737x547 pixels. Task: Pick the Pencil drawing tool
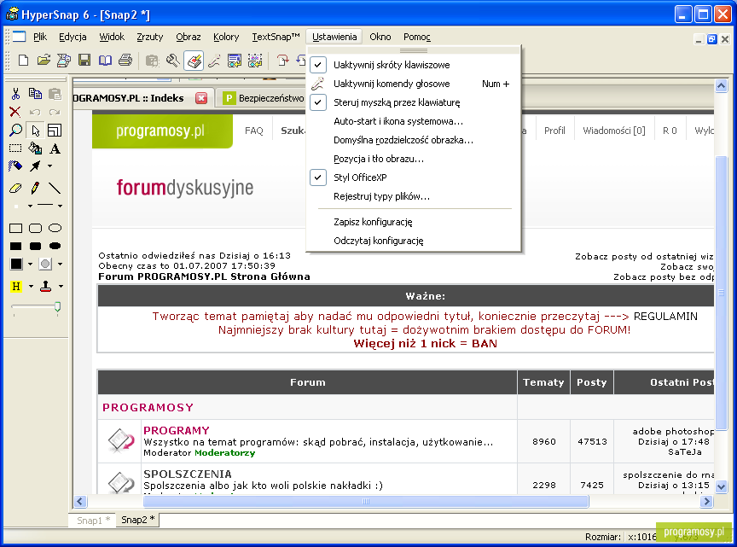[35, 188]
